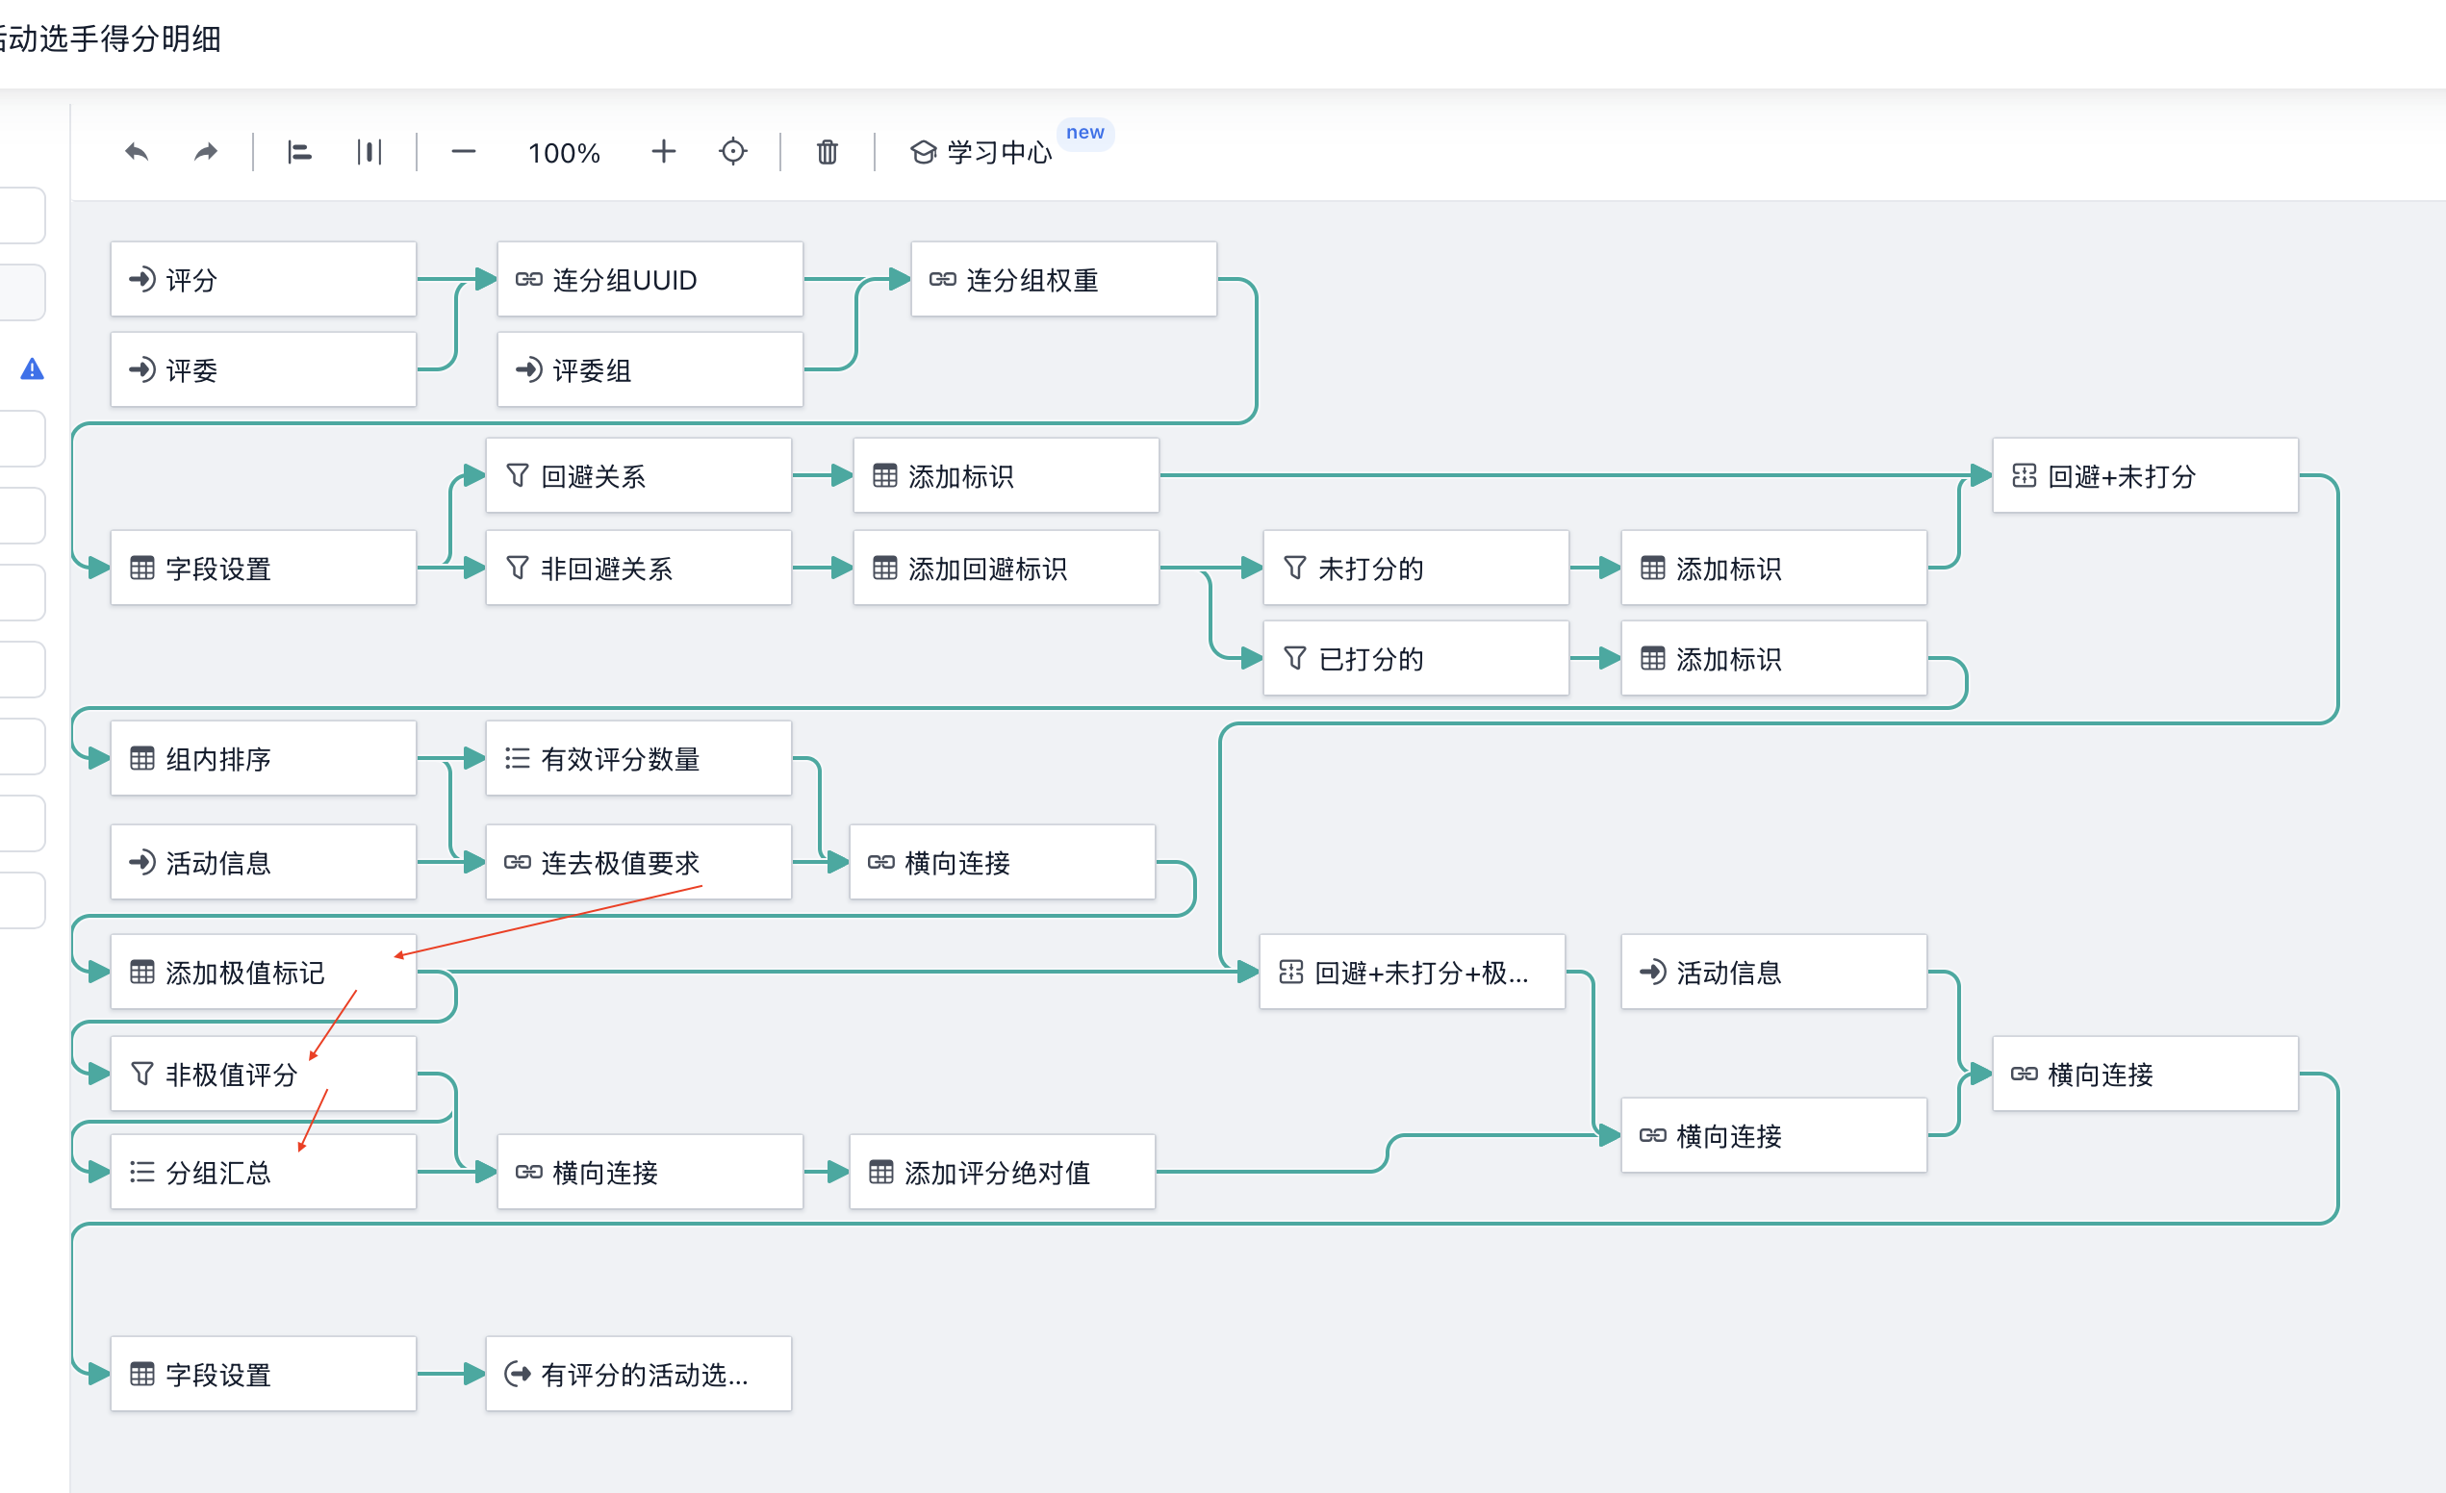Select the 连分组UUID join node
This screenshot has height=1493, width=2446.
(650, 279)
